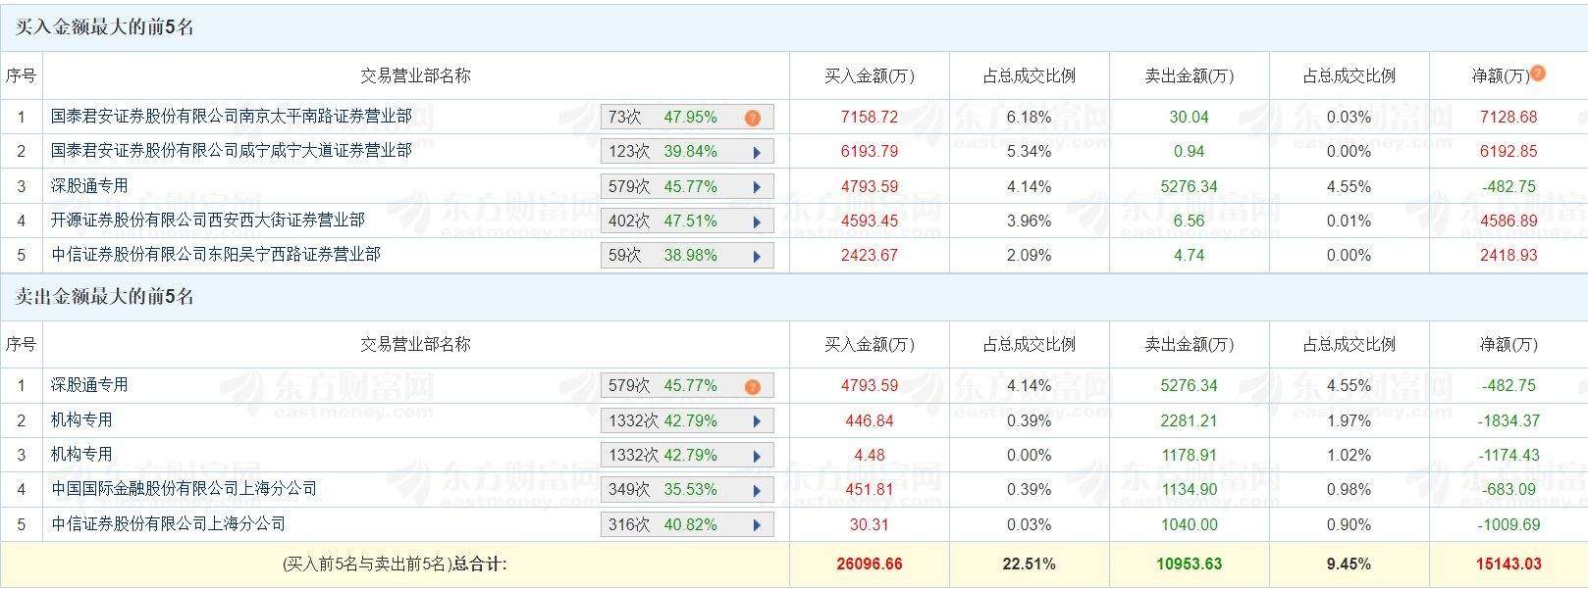The height and width of the screenshot is (589, 1588).
Task: Open 国泰君安南京太平南路证券营业部 link
Action: pyautogui.click(x=231, y=117)
